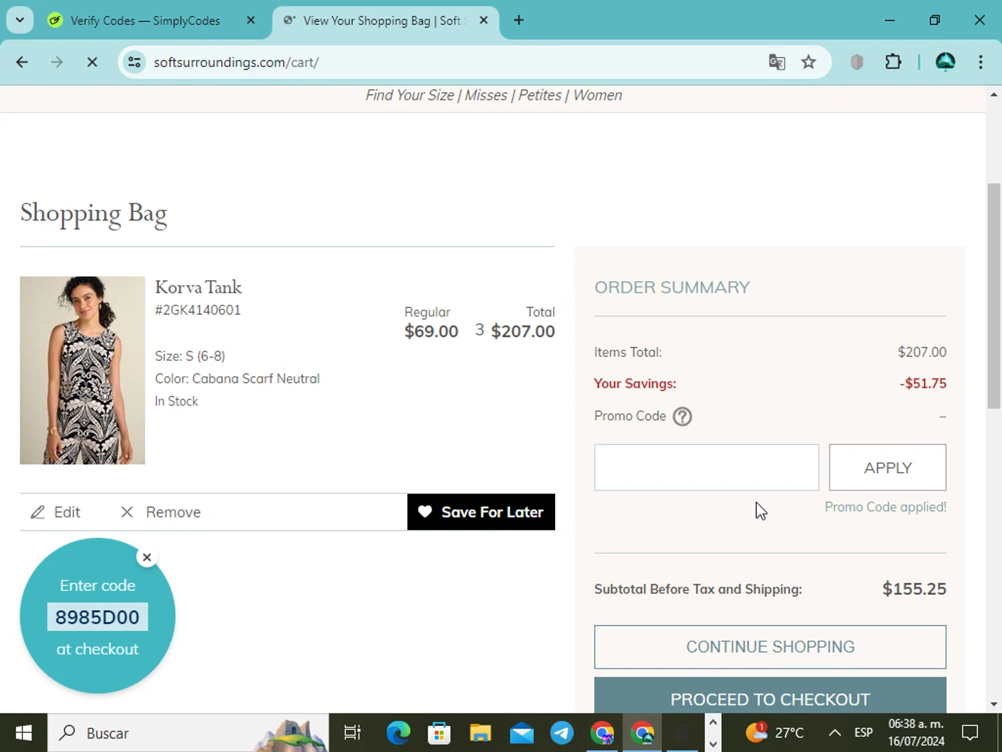The image size is (1002, 752).
Task: Click the page vertical scrollbar thumb
Action: point(994,296)
